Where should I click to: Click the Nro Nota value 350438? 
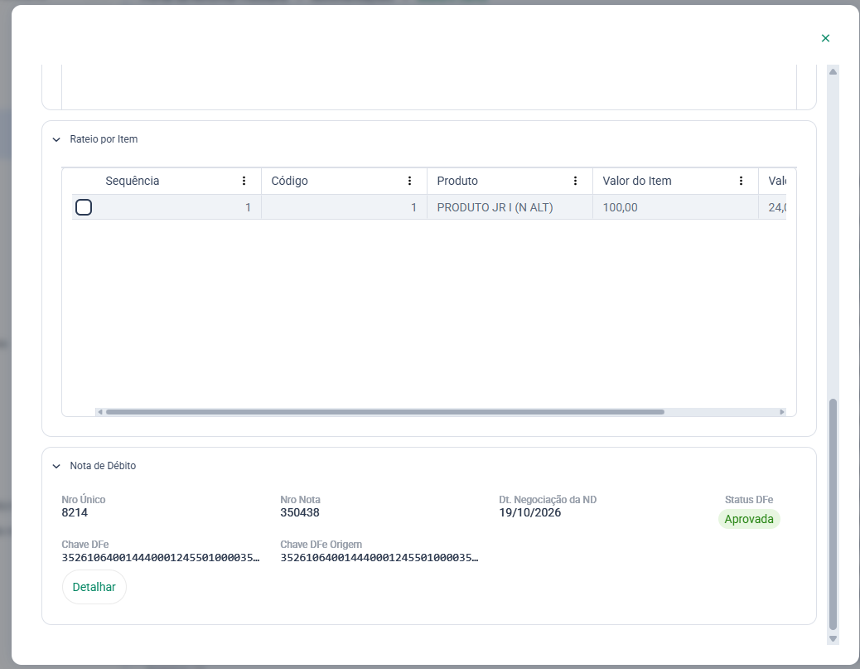point(300,512)
